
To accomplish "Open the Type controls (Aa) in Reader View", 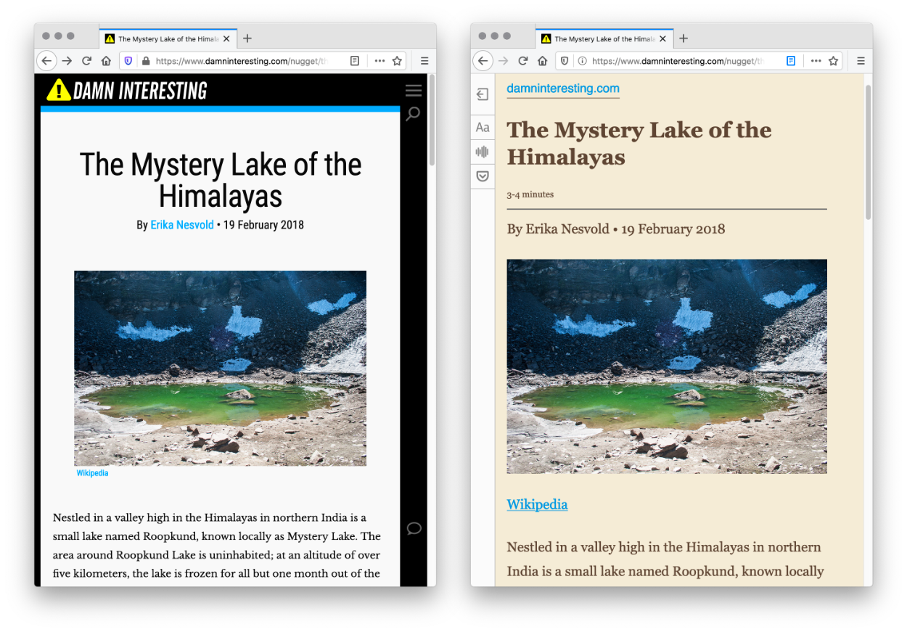I will tap(483, 127).
